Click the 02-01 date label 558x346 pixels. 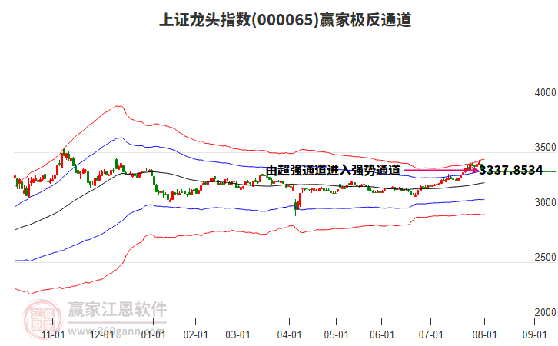pos(195,335)
